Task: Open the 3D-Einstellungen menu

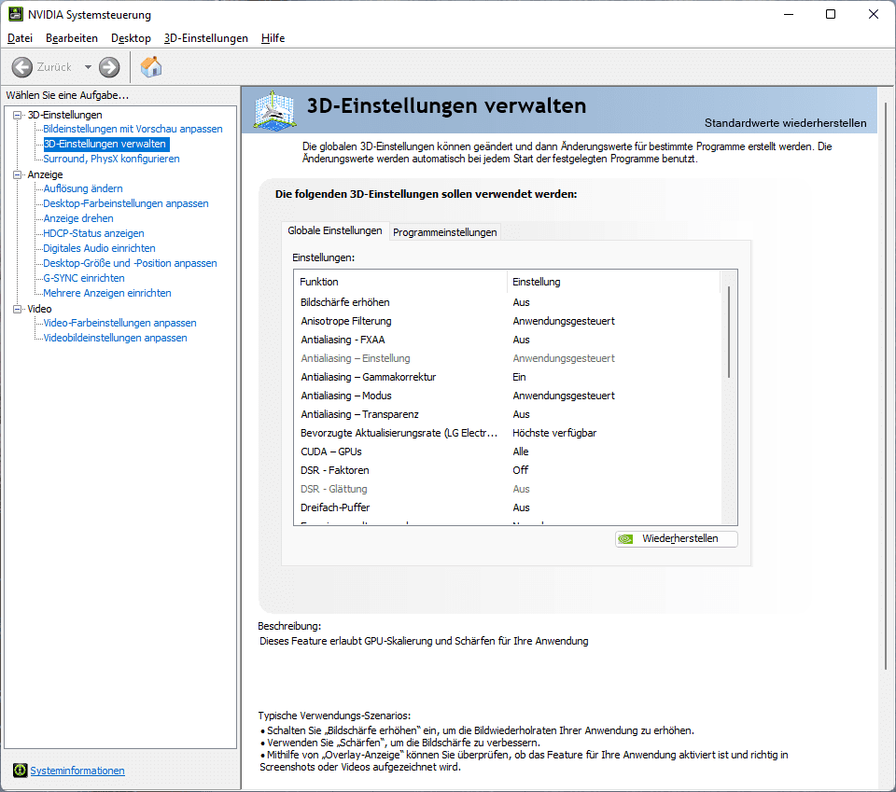Action: (205, 38)
